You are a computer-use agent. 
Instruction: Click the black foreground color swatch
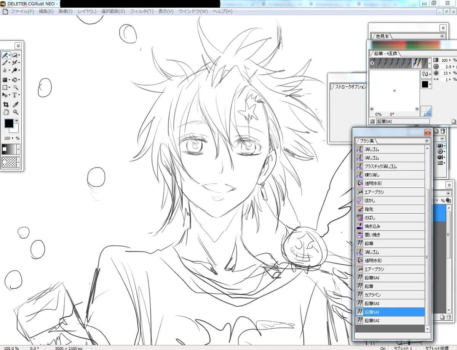(9, 123)
